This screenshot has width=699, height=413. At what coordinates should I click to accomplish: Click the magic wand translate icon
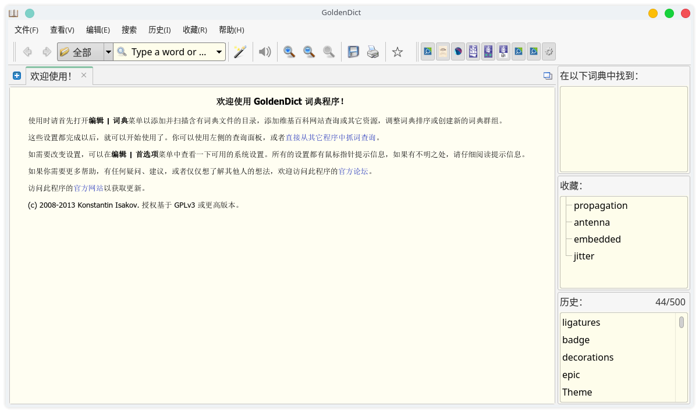[x=240, y=52]
